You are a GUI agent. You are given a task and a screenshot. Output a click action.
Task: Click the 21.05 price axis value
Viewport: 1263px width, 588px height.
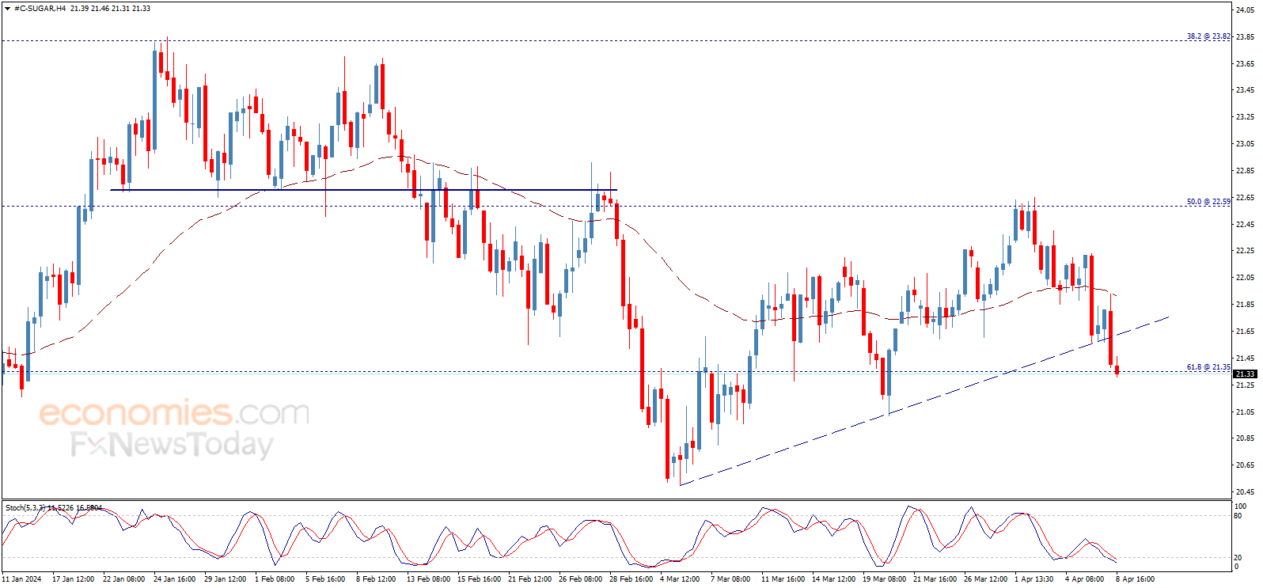pos(1245,412)
